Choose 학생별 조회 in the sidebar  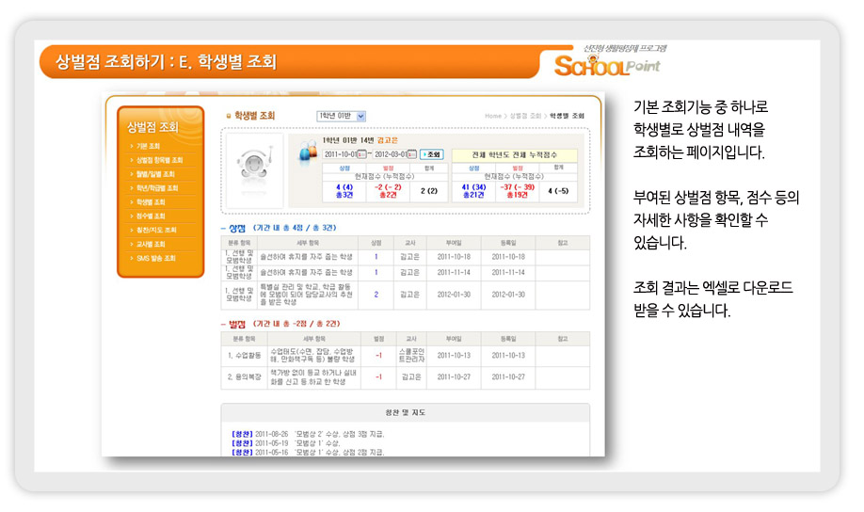click(x=151, y=202)
